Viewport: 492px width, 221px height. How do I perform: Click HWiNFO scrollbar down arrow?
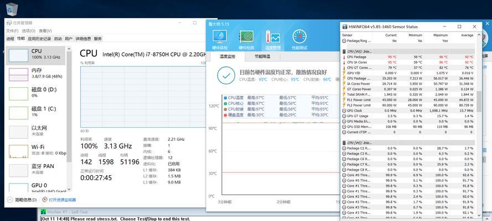click(x=479, y=215)
